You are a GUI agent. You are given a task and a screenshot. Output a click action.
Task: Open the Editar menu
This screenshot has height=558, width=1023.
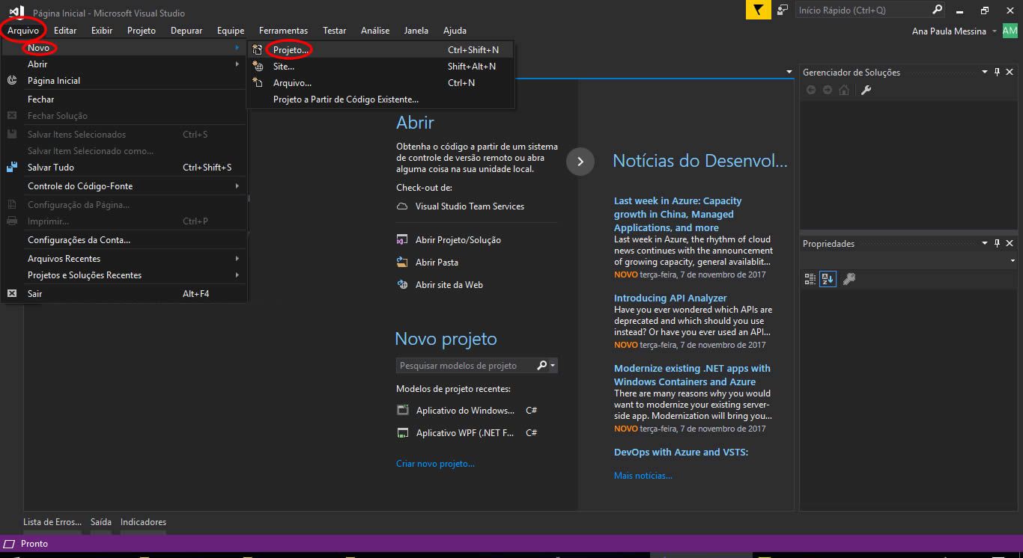click(65, 31)
